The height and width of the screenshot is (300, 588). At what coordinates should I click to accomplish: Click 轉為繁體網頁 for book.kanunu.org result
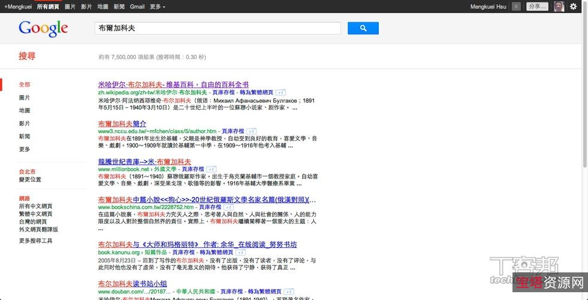coord(217,253)
